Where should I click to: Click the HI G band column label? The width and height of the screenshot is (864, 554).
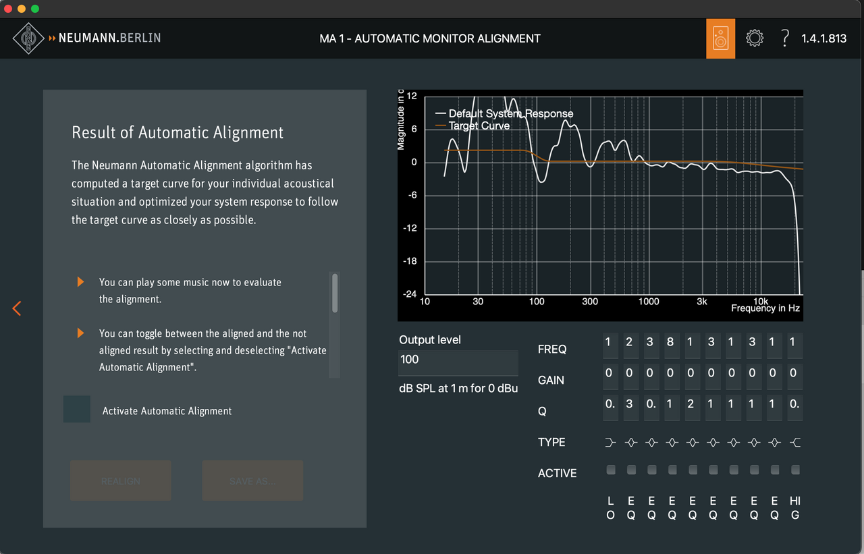[795, 507]
